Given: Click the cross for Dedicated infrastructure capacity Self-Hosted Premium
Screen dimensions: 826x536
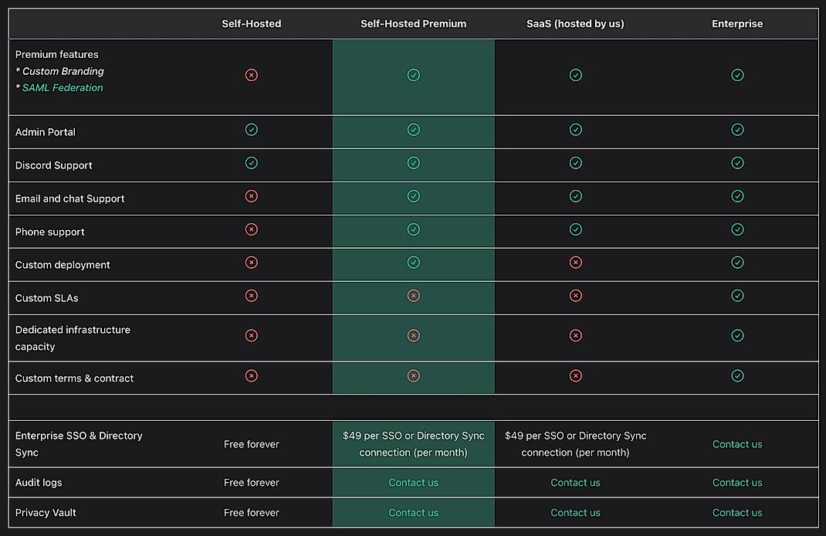Looking at the screenshot, I should tap(413, 335).
